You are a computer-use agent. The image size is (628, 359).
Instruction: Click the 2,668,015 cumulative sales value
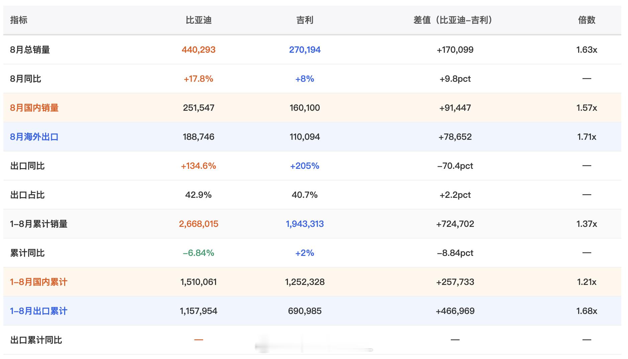pos(199,224)
